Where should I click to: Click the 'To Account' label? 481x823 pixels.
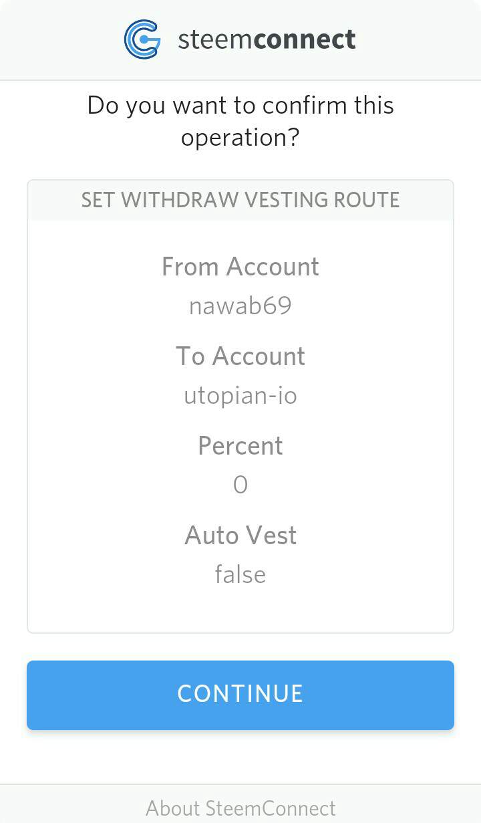coord(240,356)
